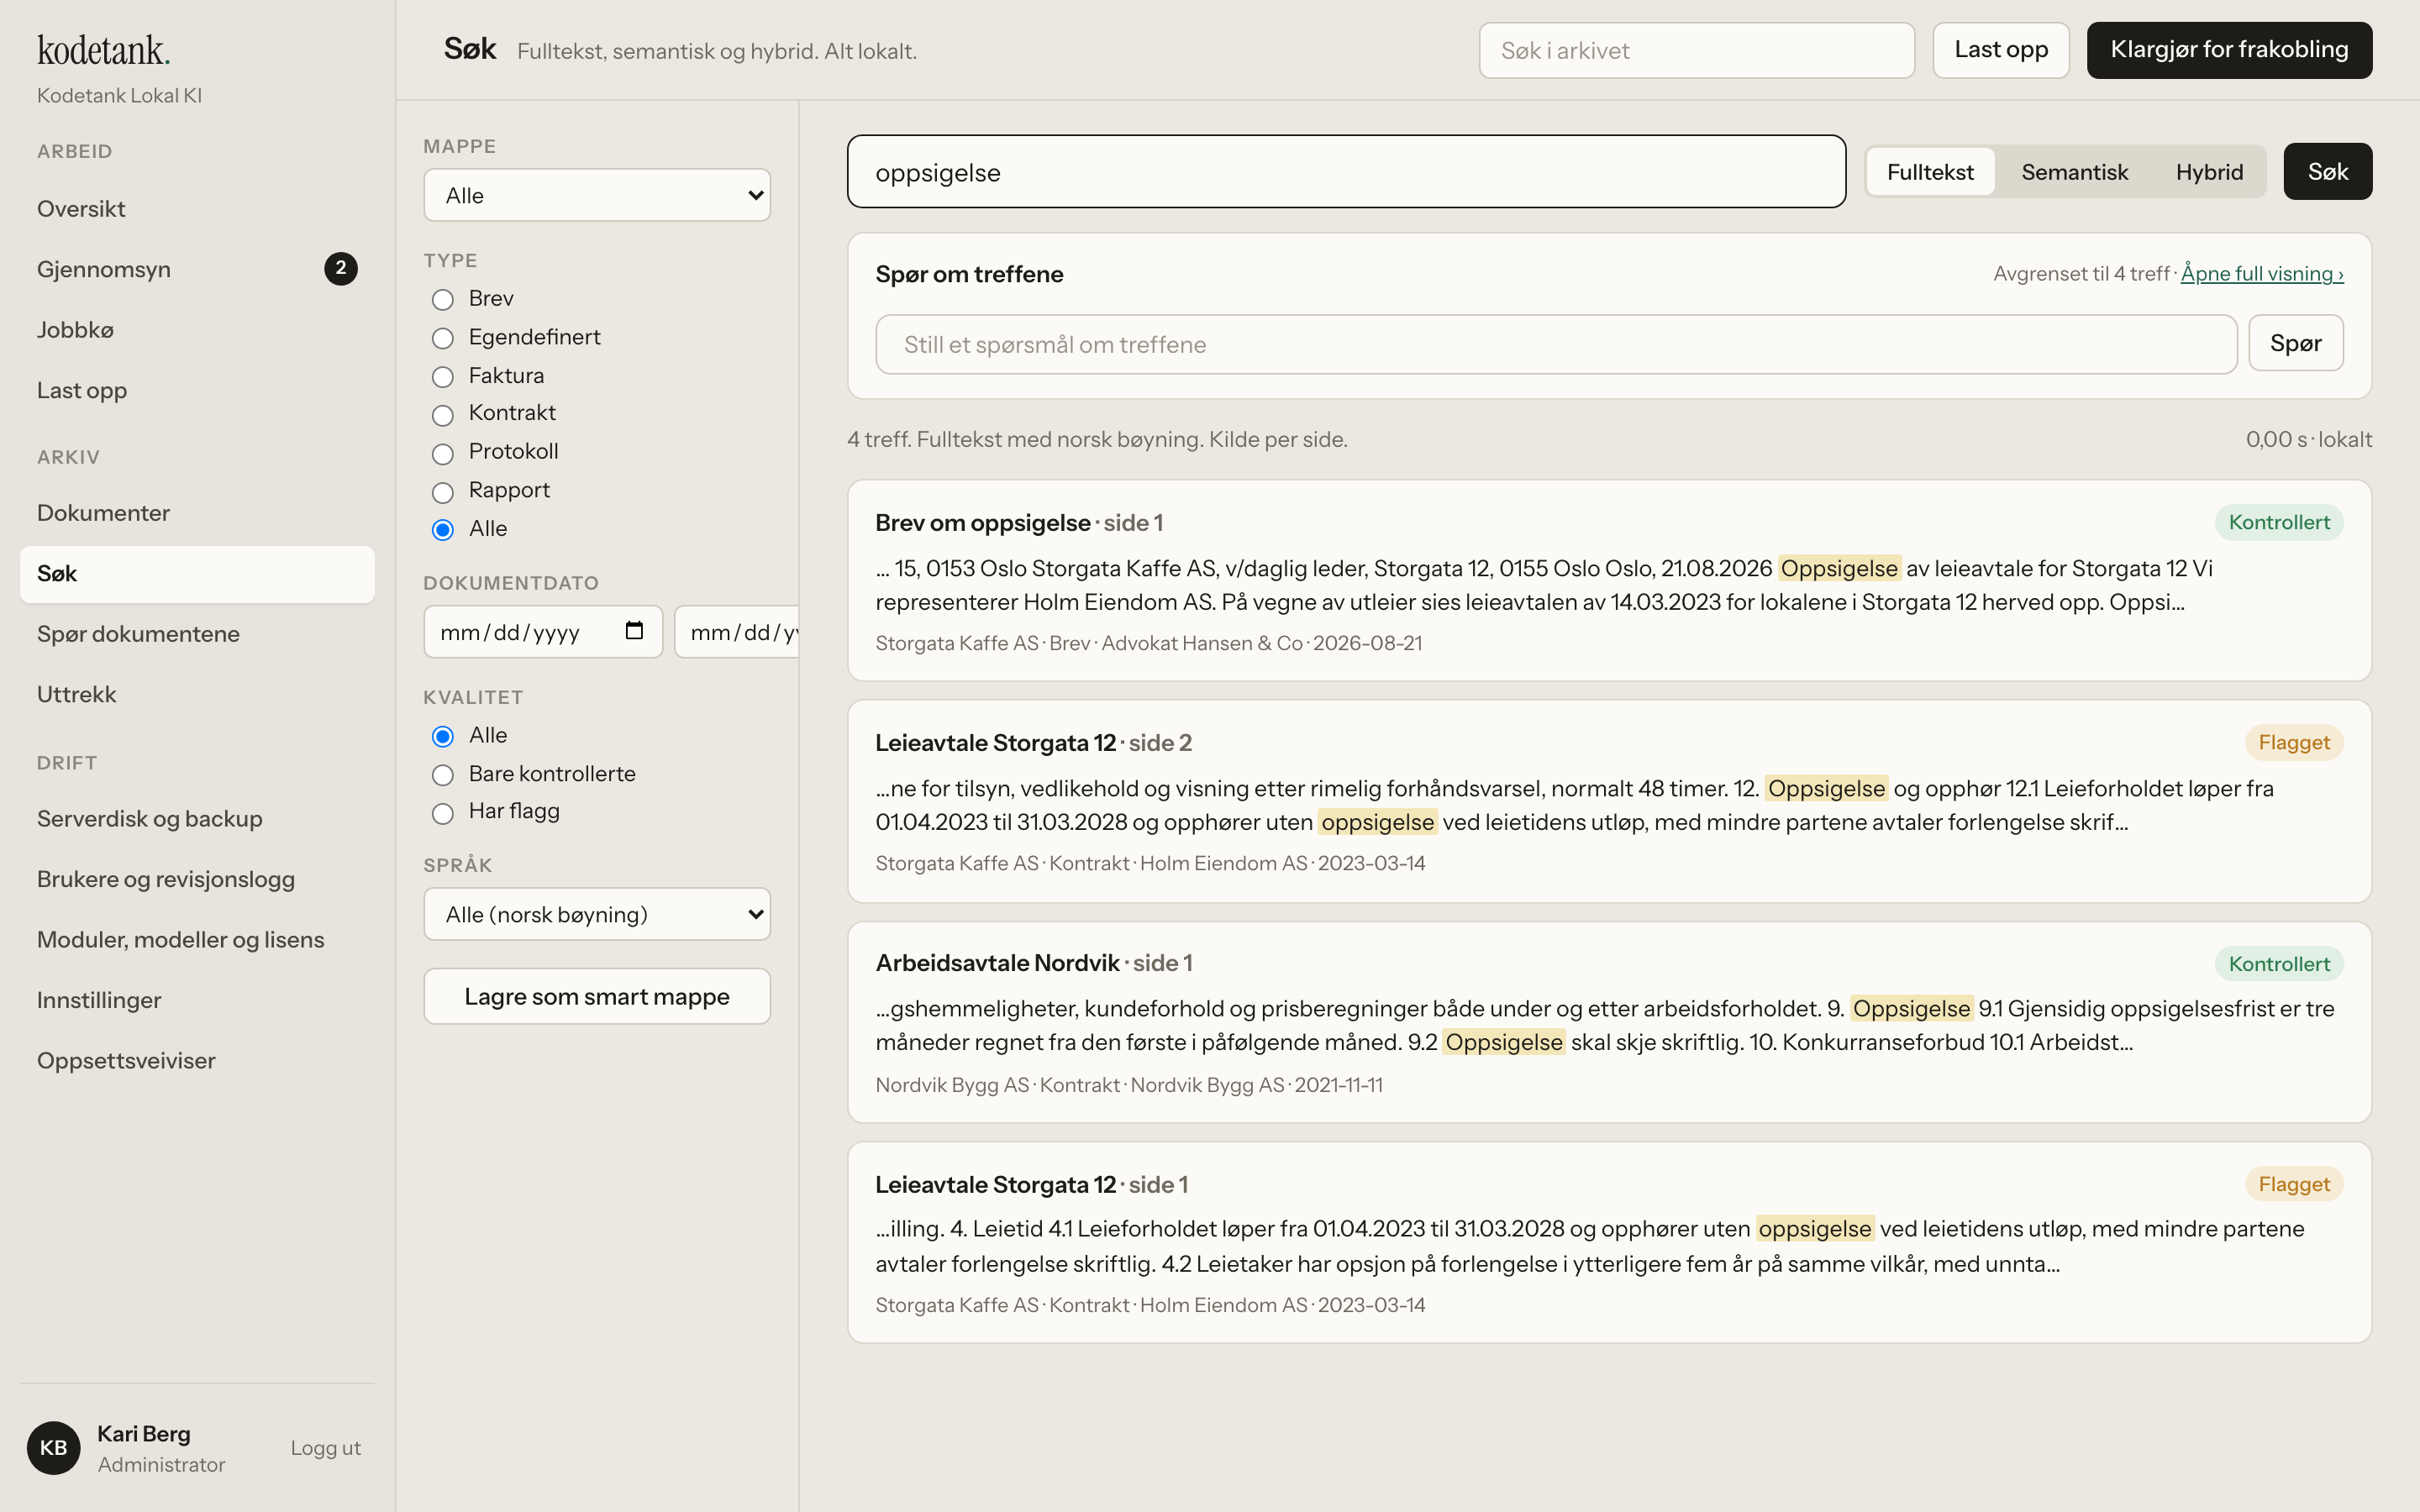Open Serverdisk og backup

pyautogui.click(x=197, y=818)
